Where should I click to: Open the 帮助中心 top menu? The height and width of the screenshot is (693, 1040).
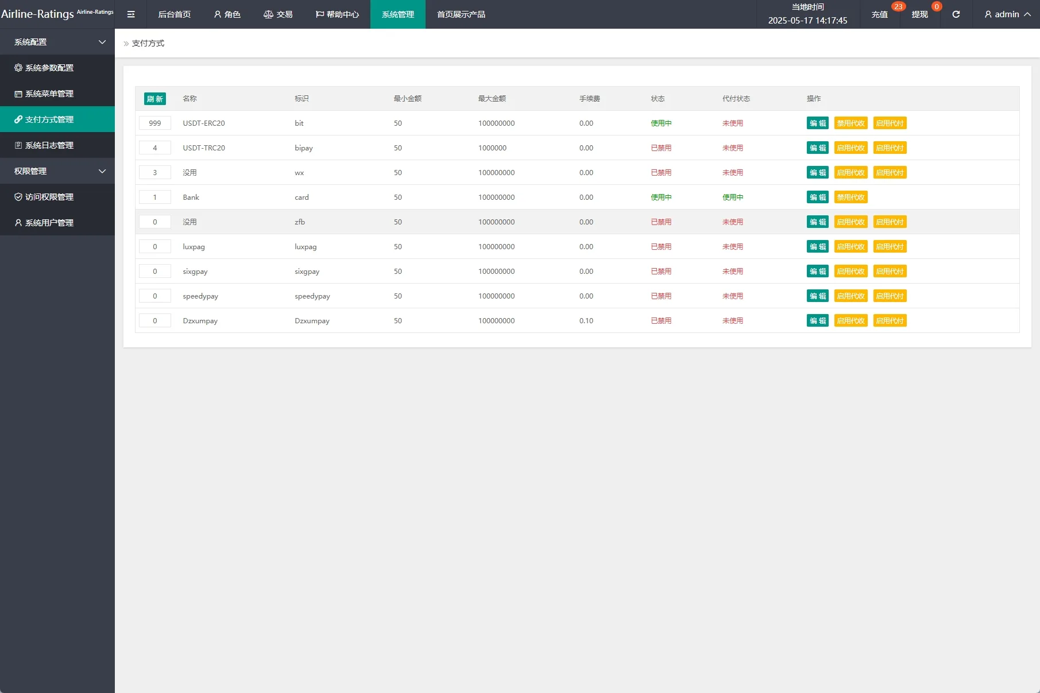(x=337, y=14)
